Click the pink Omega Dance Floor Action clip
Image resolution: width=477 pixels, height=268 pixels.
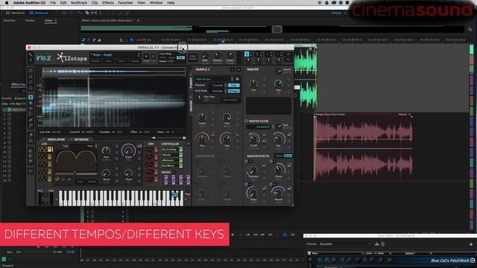pyautogui.click(x=363, y=147)
